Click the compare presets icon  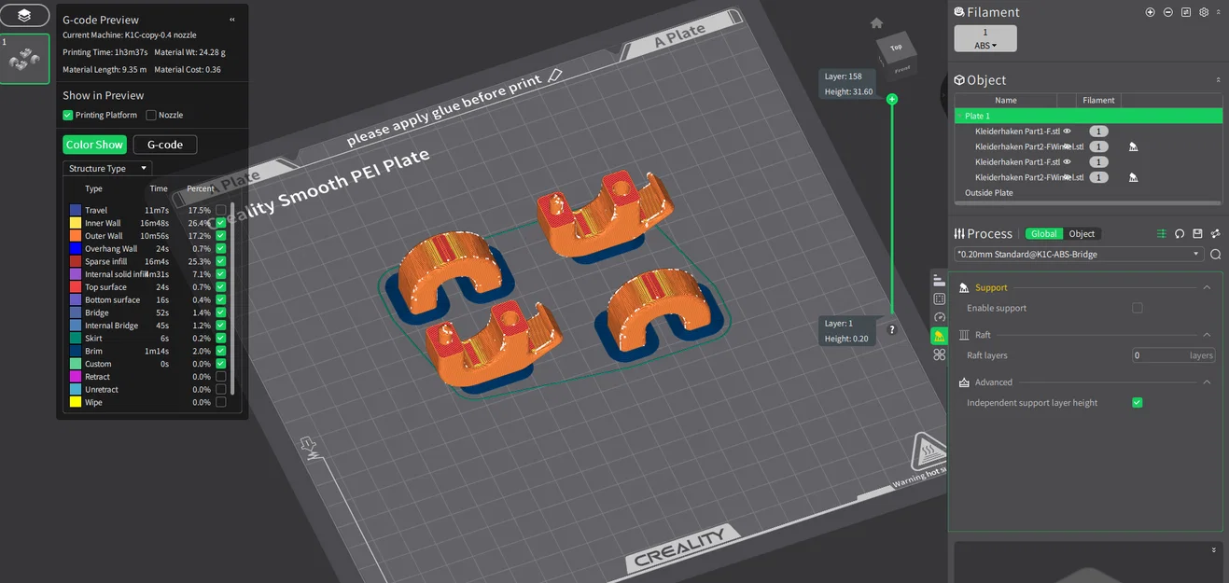point(1215,234)
